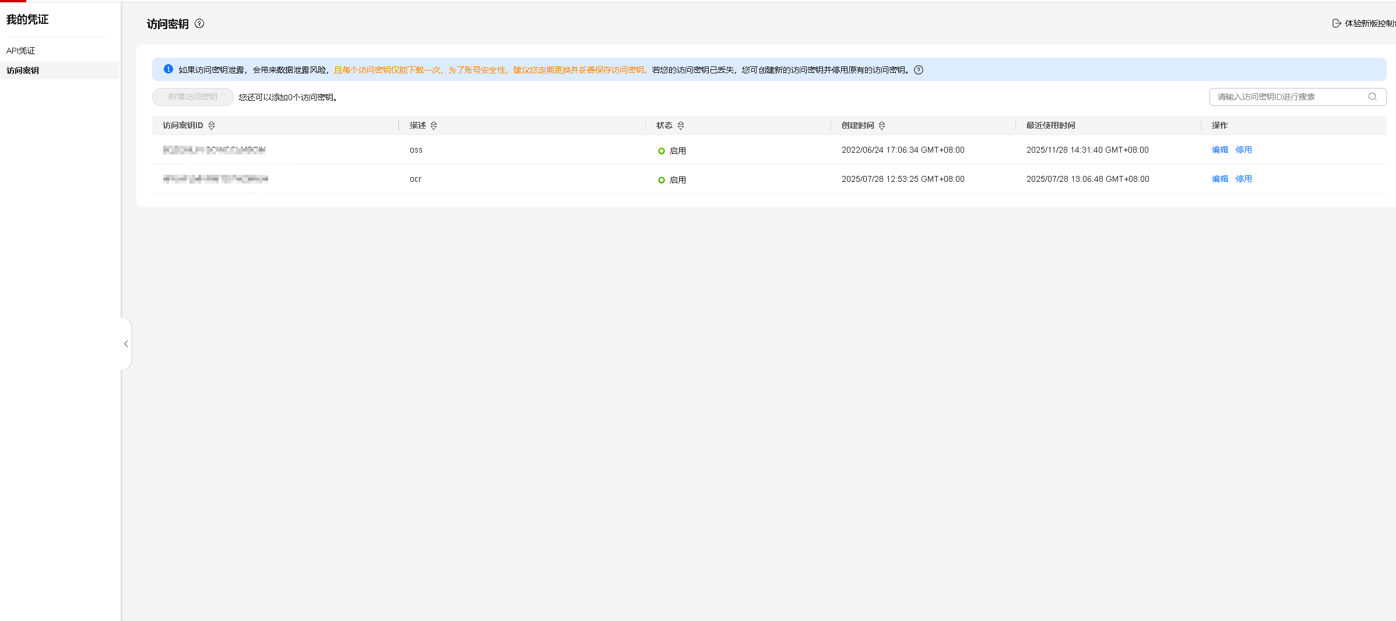Screen dimensions: 1396x621
Task: Click the ocr description cell
Action: coord(416,179)
